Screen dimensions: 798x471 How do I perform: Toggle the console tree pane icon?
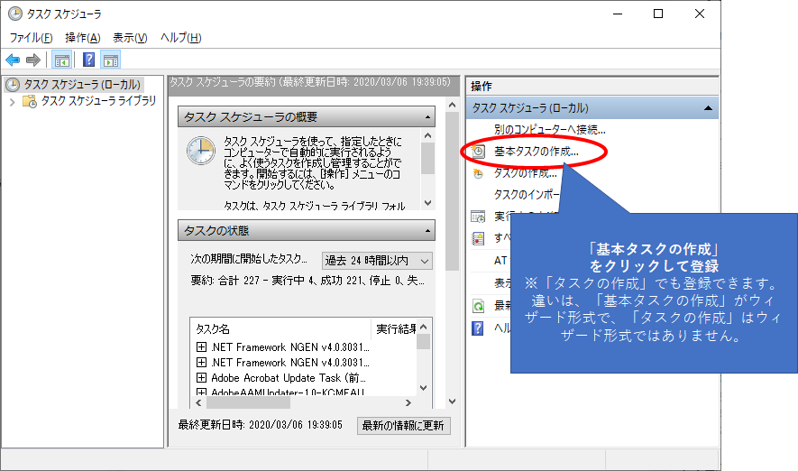click(62, 60)
